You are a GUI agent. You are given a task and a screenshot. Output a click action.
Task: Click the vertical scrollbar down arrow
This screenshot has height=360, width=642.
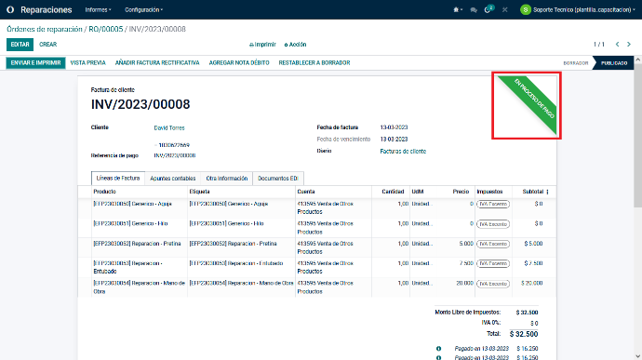[x=638, y=356]
